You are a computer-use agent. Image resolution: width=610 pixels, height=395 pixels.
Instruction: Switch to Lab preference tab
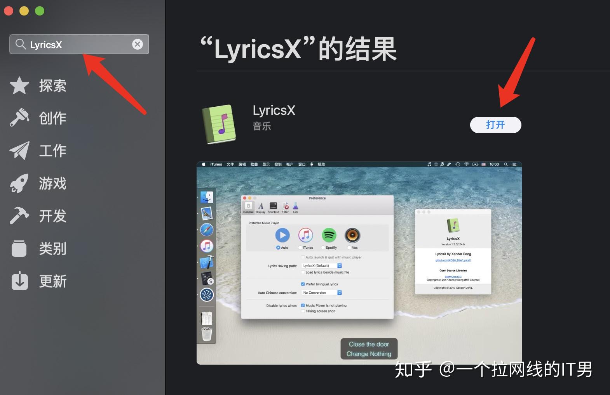click(x=295, y=208)
